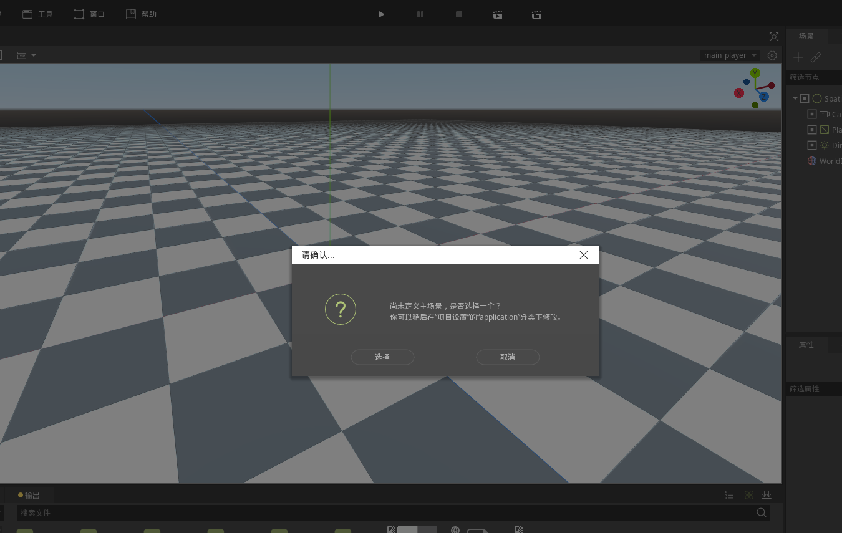Click the negative Y dark-green gizmo dot
842x533 pixels.
(755, 105)
